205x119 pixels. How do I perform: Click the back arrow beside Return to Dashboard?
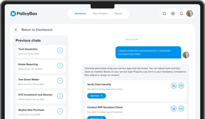[16, 30]
